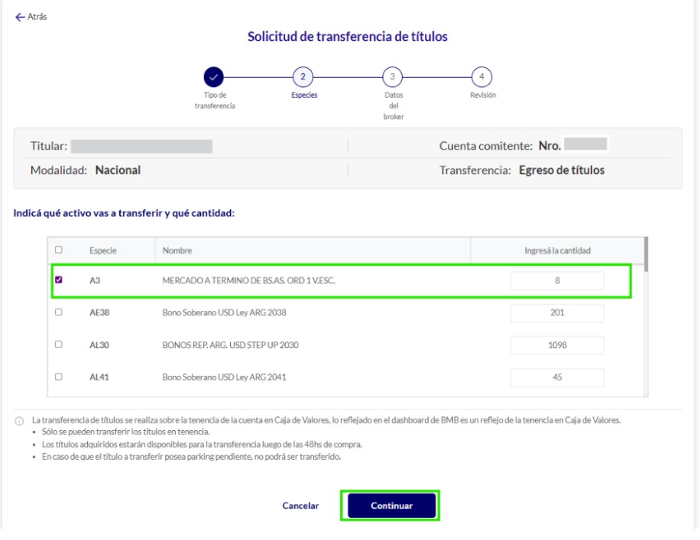Check the AL41 species checkbox

59,377
